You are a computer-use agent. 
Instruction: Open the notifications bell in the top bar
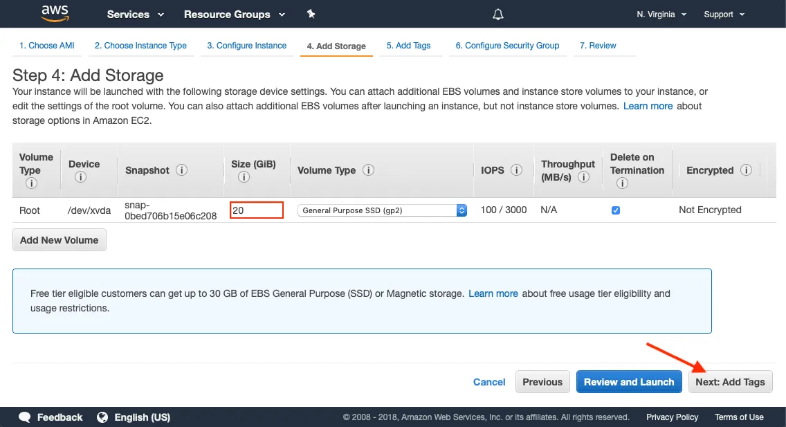tap(497, 14)
